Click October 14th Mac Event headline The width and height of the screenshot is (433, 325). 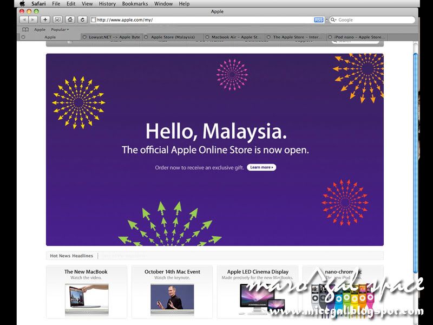point(172,272)
